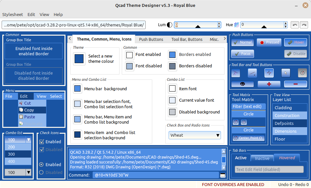Viewport: 311px width, 188px height.
Task: Click the redo arrow button
Action: click(304, 25)
